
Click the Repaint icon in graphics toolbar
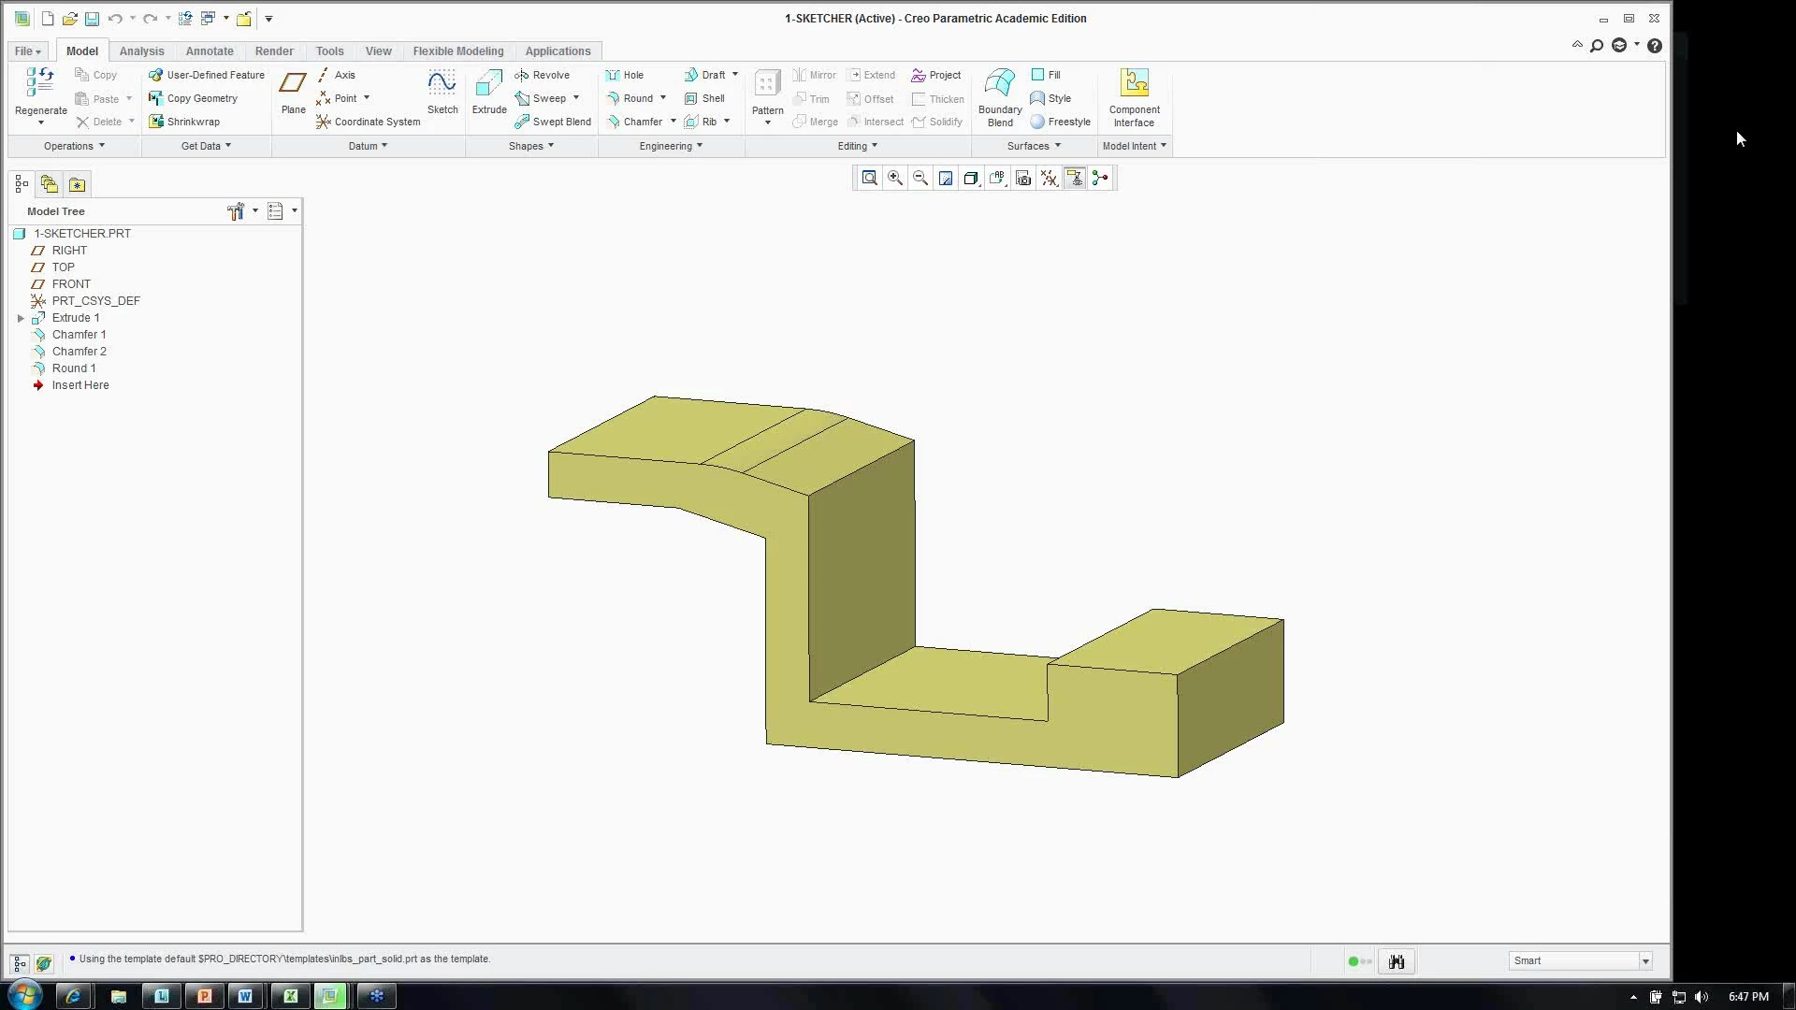tap(946, 178)
